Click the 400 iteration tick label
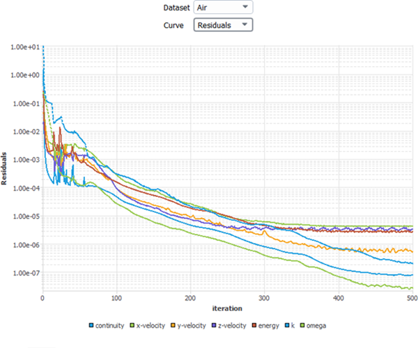Image resolution: width=418 pixels, height=348 pixels. 339,298
